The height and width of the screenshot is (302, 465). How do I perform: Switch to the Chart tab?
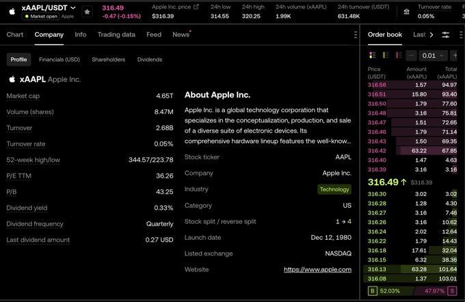point(15,35)
